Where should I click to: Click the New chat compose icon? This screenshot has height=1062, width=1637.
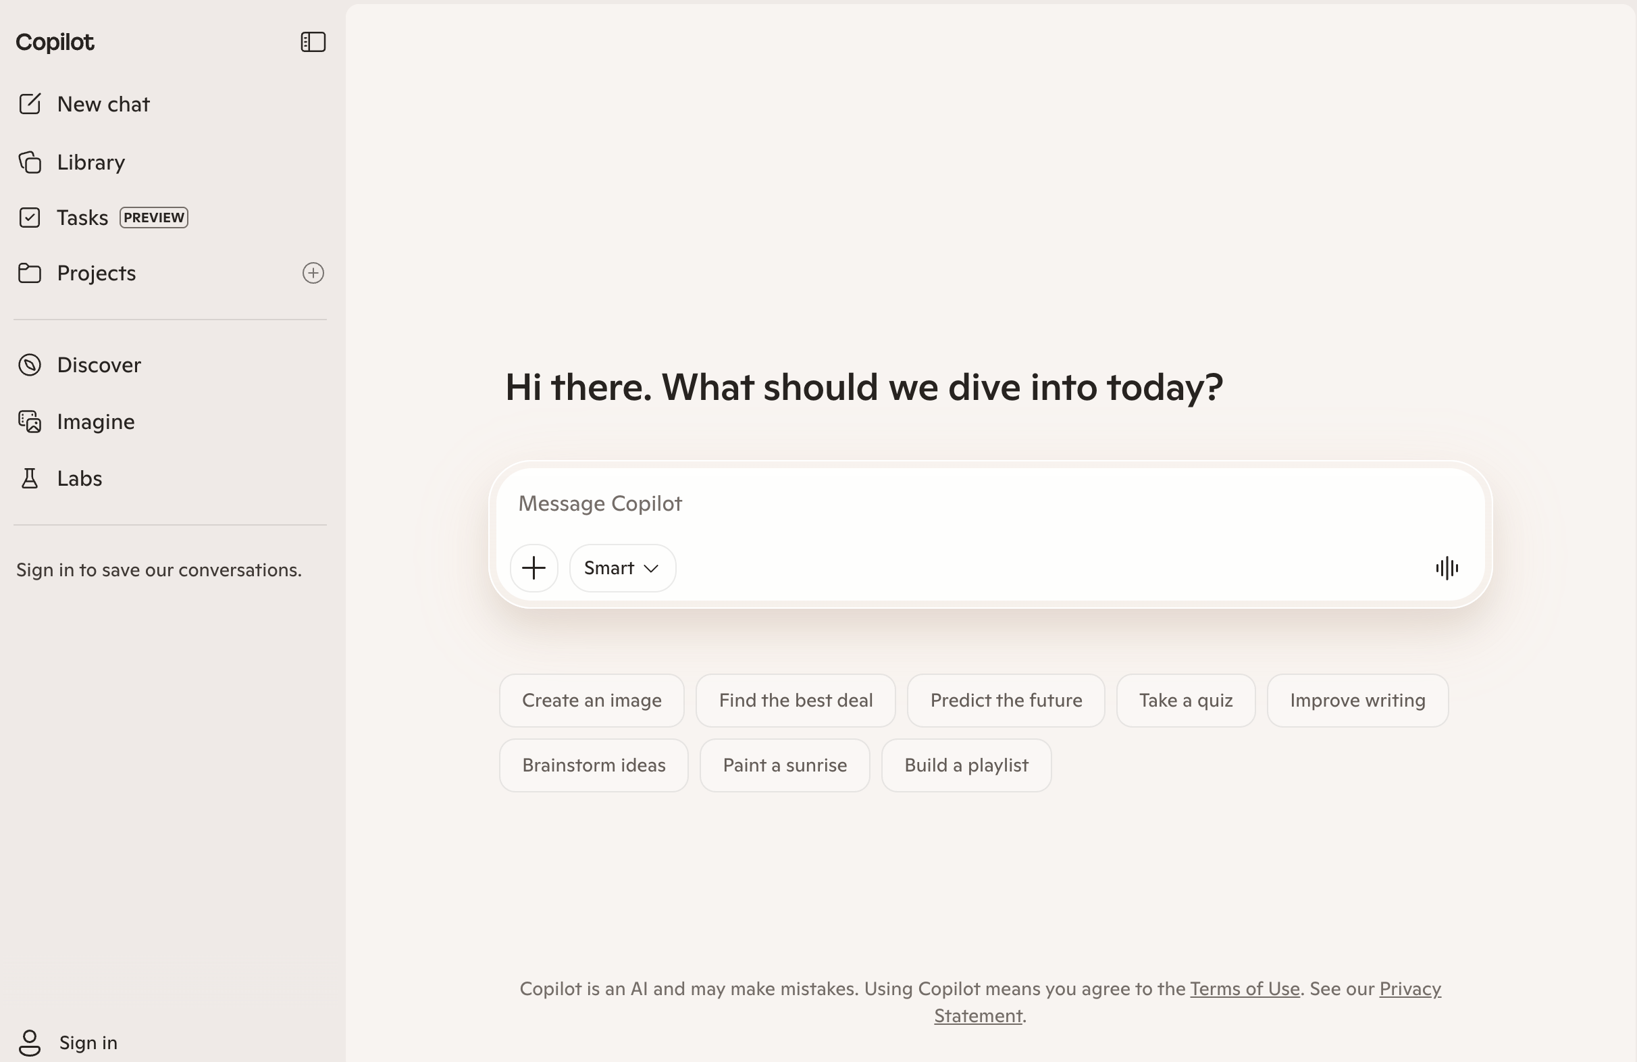(x=30, y=104)
